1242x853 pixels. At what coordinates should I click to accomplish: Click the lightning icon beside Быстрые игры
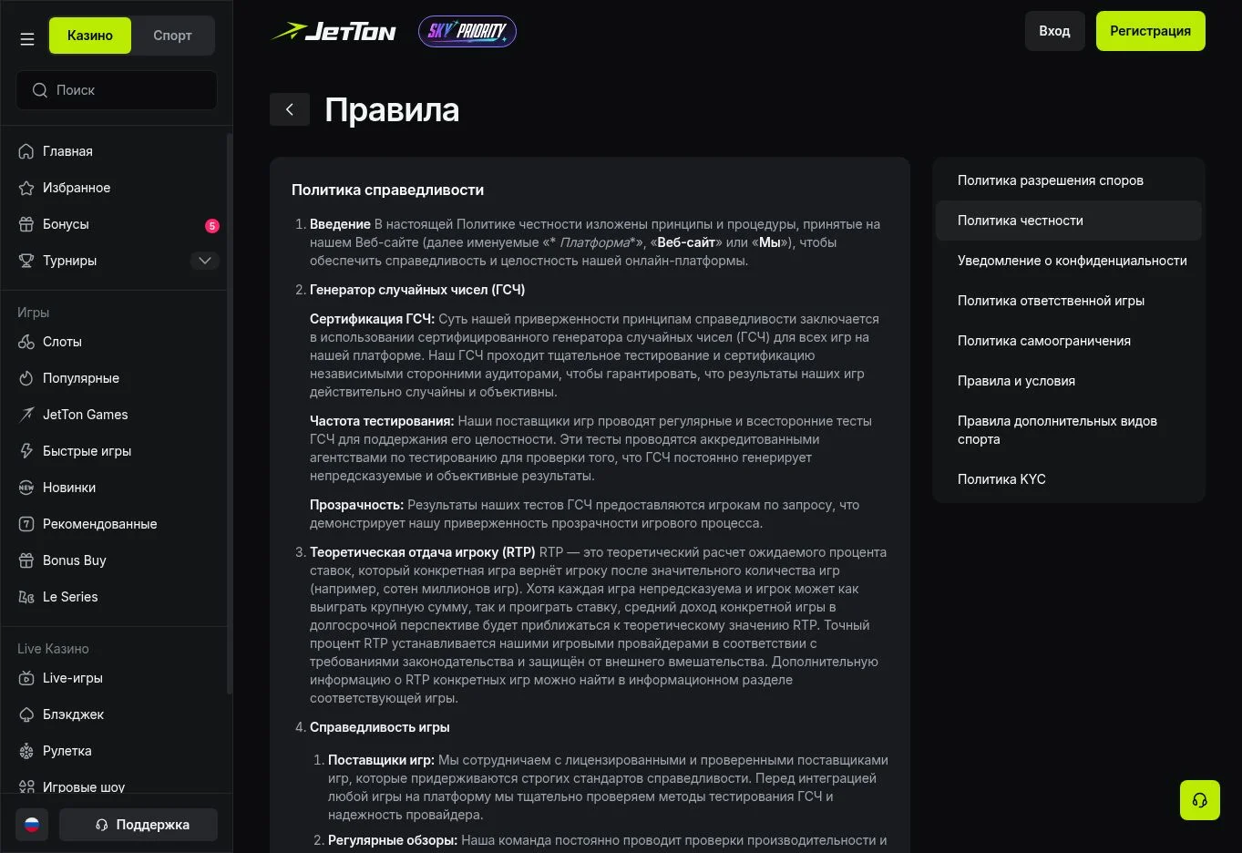pos(26,451)
